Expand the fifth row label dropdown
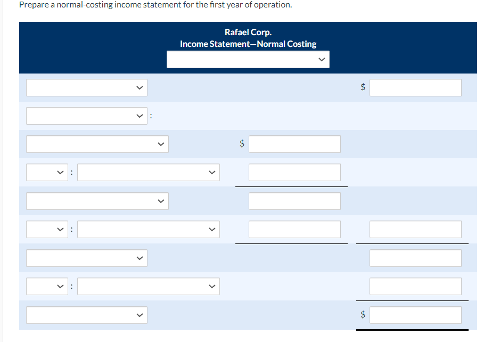 tap(97, 201)
